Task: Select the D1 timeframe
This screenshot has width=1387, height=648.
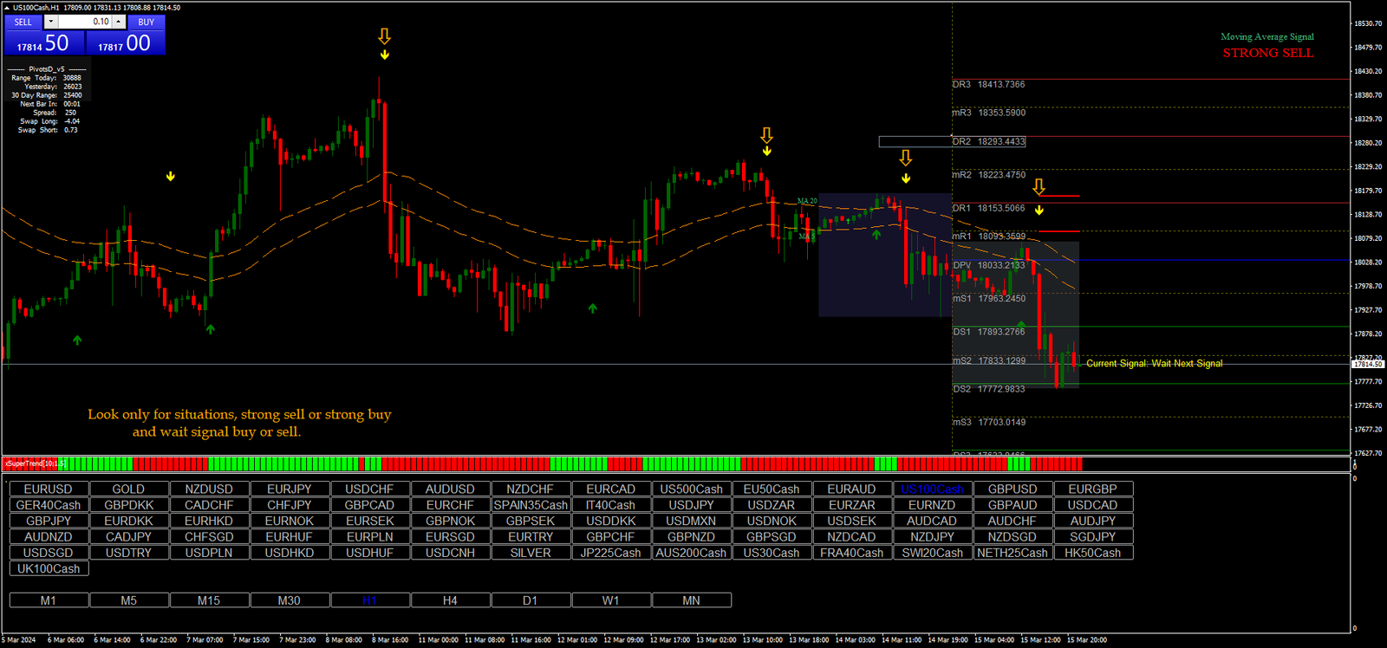Action: [x=531, y=600]
